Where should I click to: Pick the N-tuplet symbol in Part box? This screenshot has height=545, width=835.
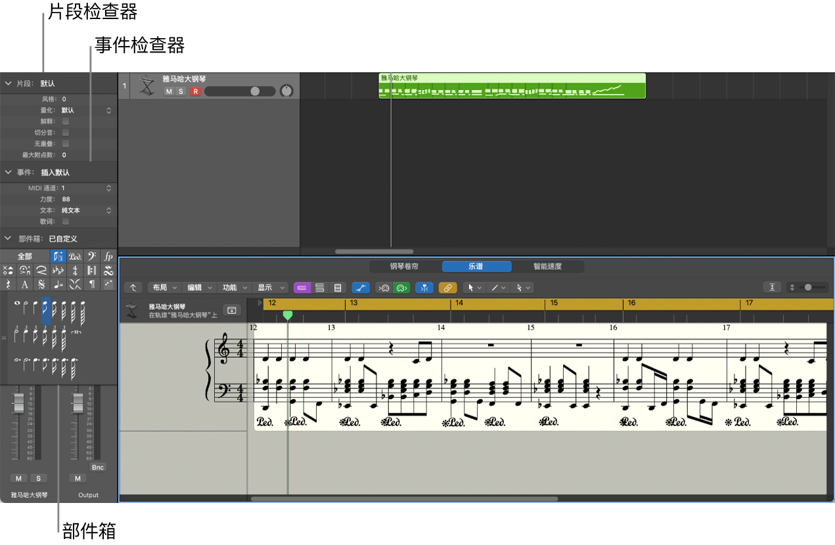(x=76, y=332)
